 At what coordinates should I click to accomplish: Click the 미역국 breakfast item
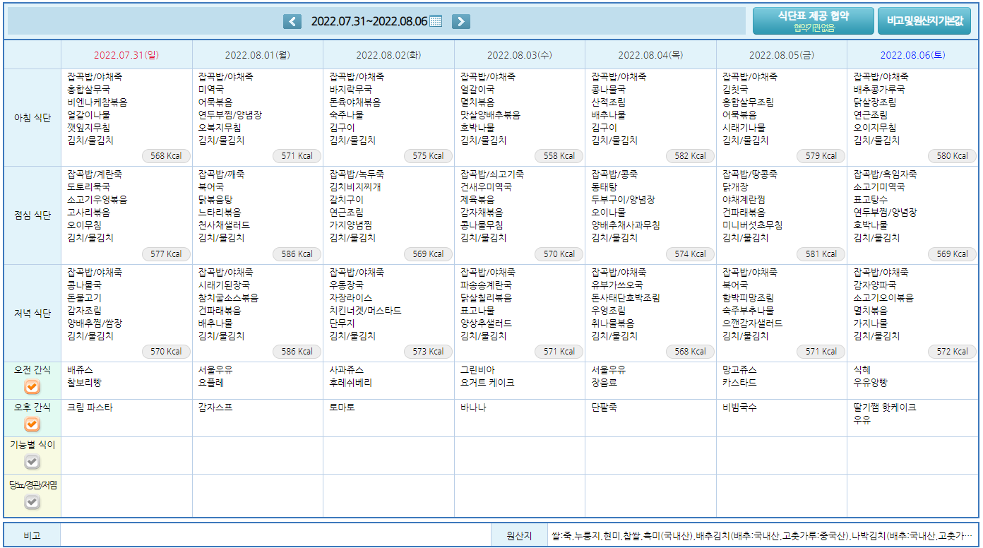pyautogui.click(x=211, y=90)
